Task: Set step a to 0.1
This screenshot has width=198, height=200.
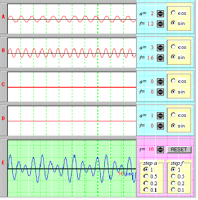Action: click(146, 190)
